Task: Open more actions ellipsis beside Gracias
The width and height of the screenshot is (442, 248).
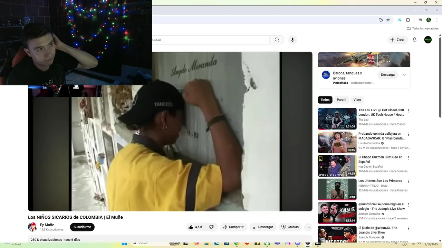Action: (x=308, y=227)
